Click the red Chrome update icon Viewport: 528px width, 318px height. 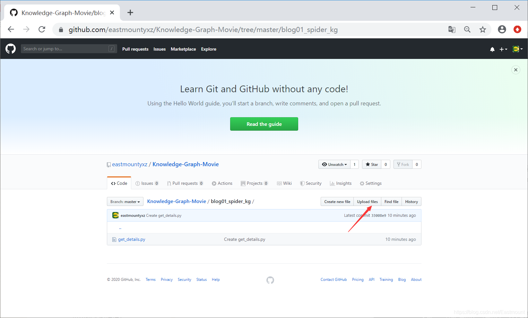coord(517,29)
